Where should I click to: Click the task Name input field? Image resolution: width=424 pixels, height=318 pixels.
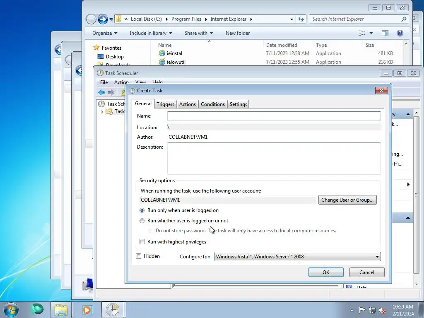(274, 116)
